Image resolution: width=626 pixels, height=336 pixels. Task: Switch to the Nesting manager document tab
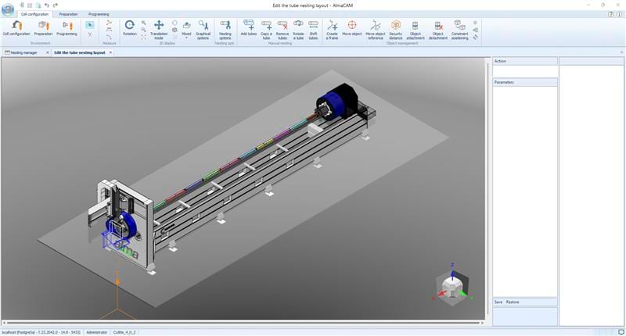point(23,52)
